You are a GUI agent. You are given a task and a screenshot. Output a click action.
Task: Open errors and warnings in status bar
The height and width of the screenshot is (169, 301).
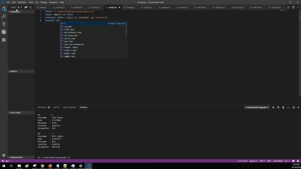6,161
